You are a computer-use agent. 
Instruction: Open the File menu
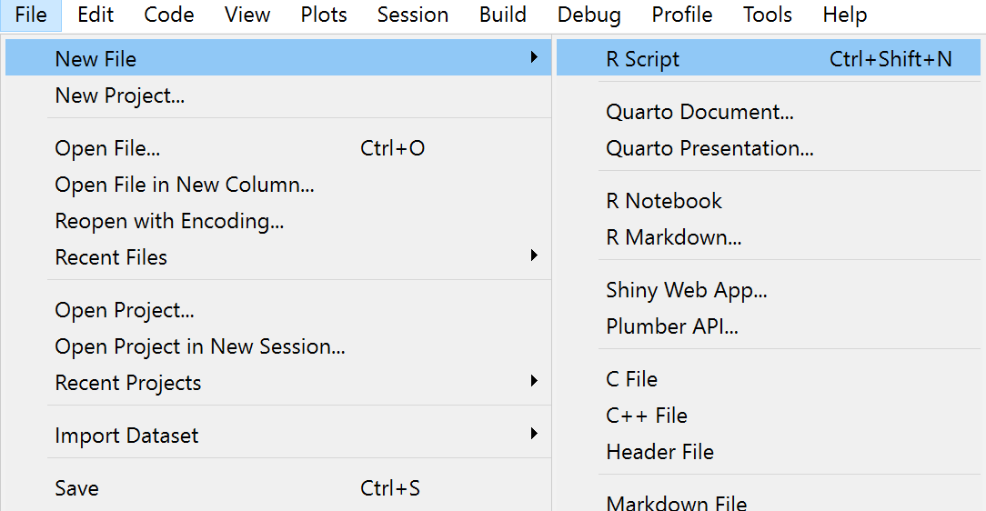pos(31,15)
